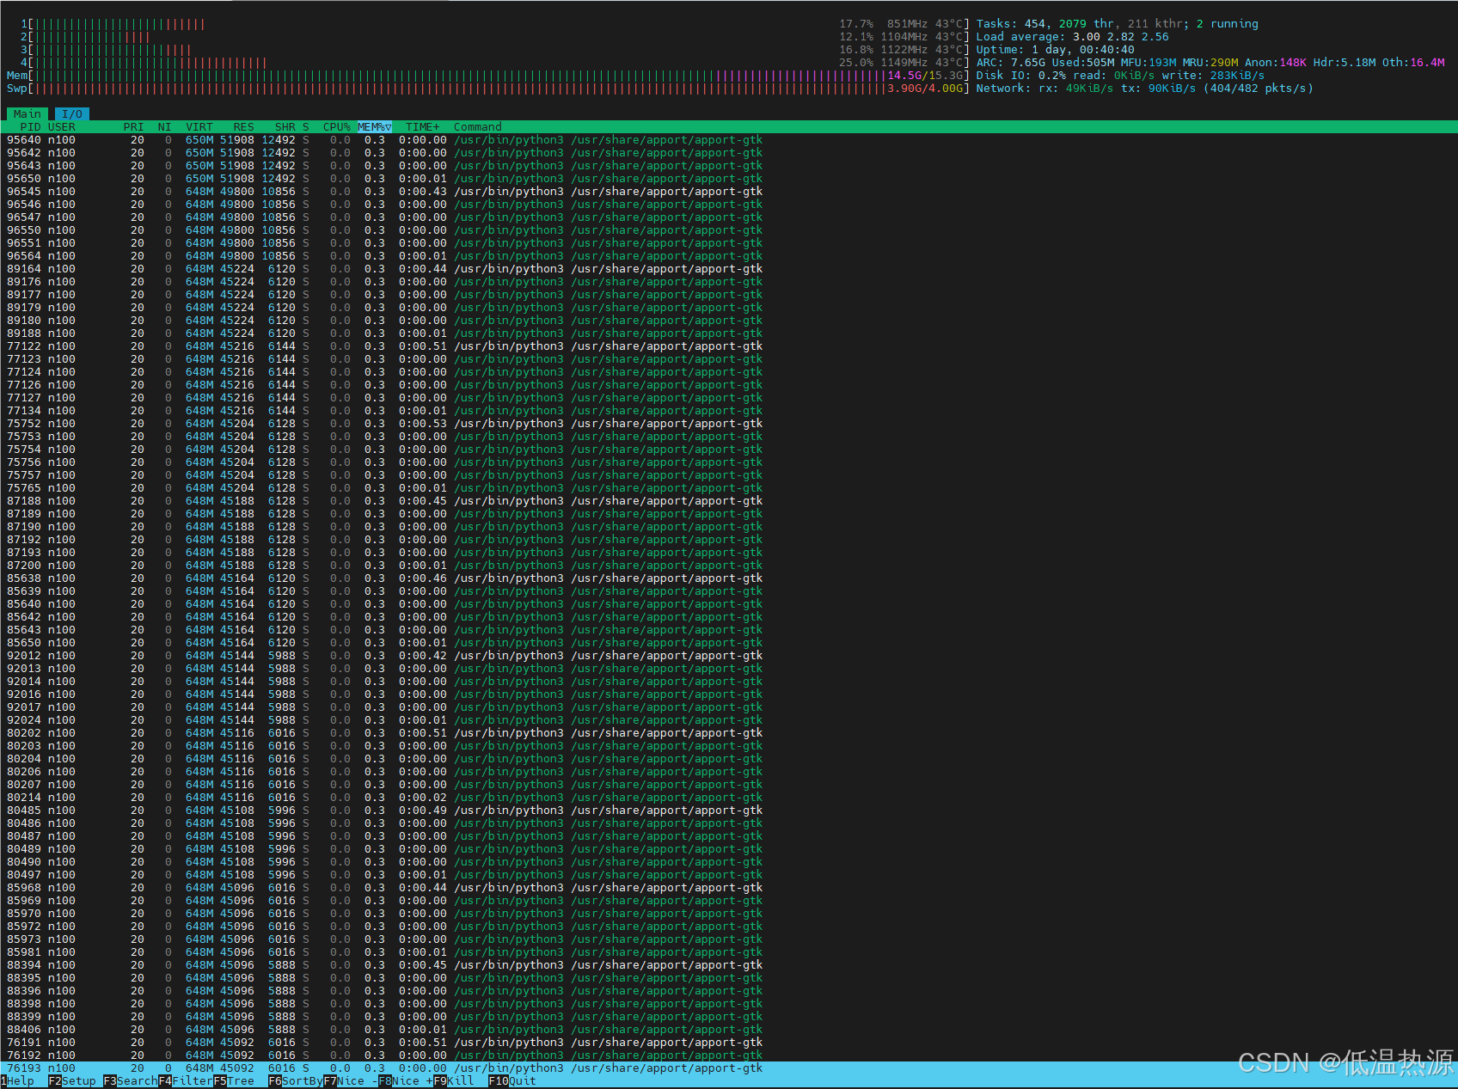Click F10 Quit in the footer

pyautogui.click(x=512, y=1081)
